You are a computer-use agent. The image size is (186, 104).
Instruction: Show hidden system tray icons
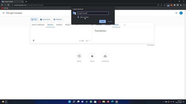point(164,102)
